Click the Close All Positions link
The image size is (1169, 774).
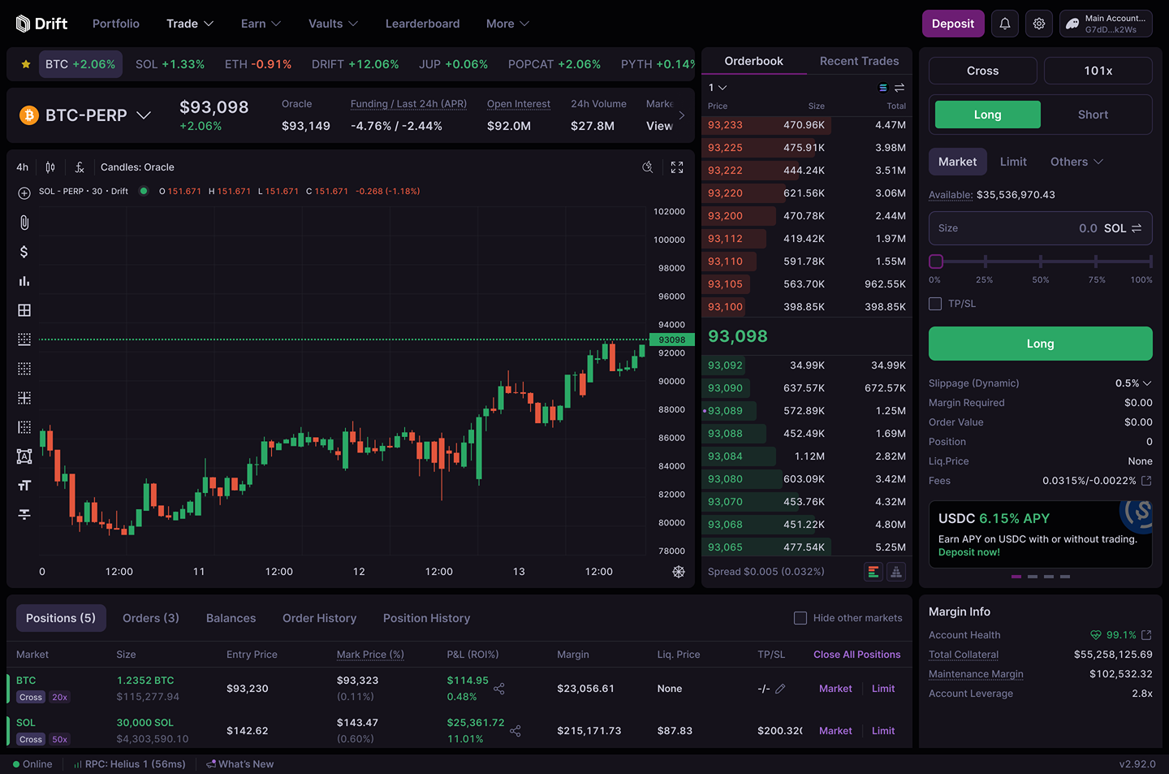click(856, 654)
